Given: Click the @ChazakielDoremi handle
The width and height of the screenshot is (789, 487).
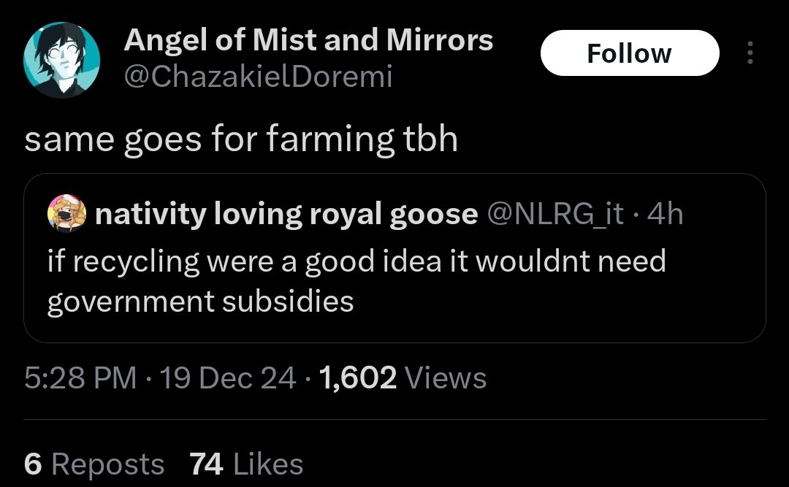Looking at the screenshot, I should pos(258,76).
